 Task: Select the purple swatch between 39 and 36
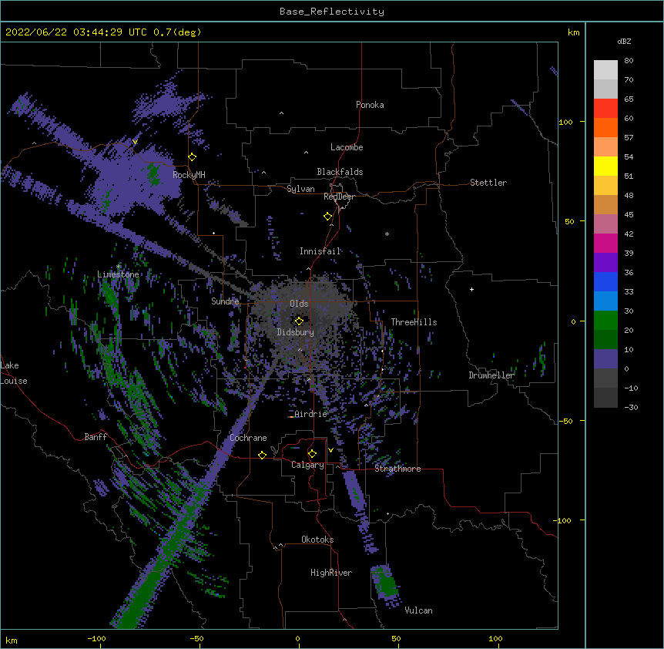(605, 262)
